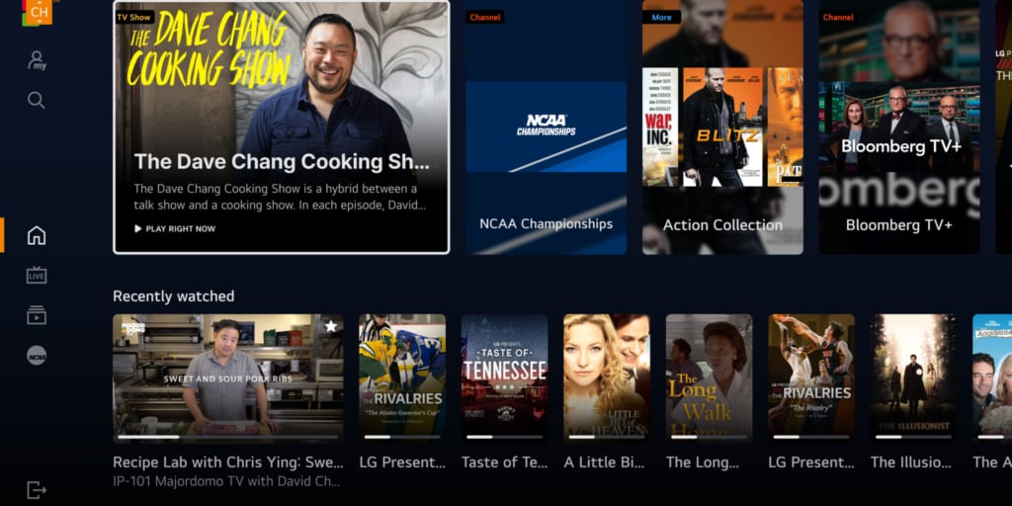The height and width of the screenshot is (506, 1012).
Task: Open the NCAA Championships channel card
Action: (546, 126)
